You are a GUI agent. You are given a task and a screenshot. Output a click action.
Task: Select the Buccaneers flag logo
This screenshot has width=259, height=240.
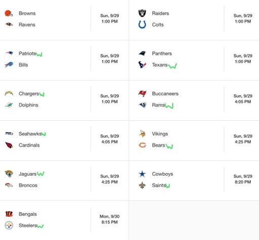point(142,93)
